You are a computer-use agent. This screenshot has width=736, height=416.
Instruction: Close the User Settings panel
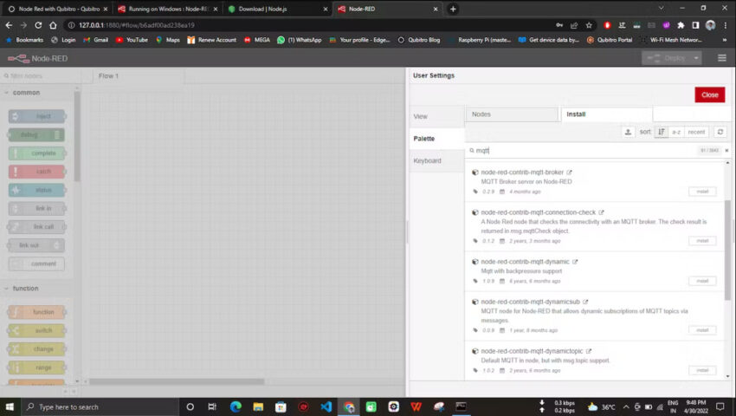[x=709, y=94]
